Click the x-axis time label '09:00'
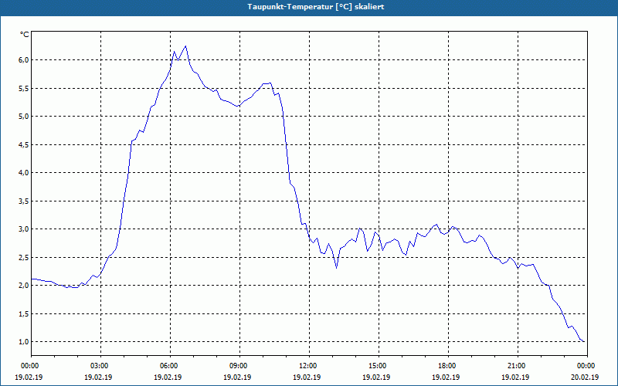Viewport: 618px width, 386px height. [x=238, y=366]
